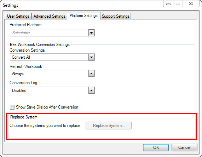Image resolution: width=202 pixels, height=157 pixels.
Task: Click the Show Save Dialog After Conversion label
Action: coord(47,107)
